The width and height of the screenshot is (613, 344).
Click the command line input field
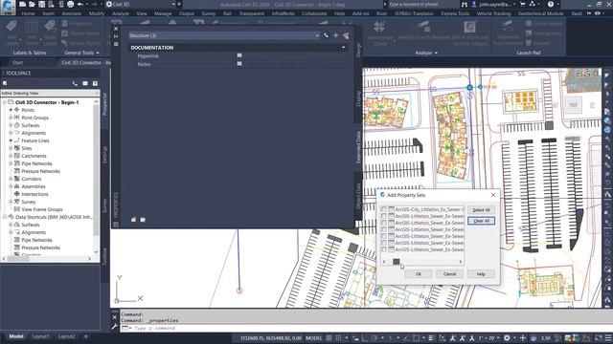coord(368,328)
